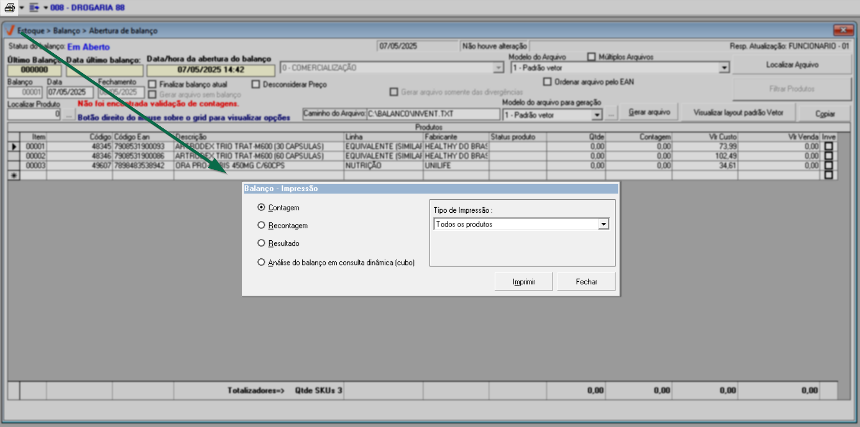Viewport: 860px width, 427px height.
Task: Click the Copiar button
Action: (825, 114)
